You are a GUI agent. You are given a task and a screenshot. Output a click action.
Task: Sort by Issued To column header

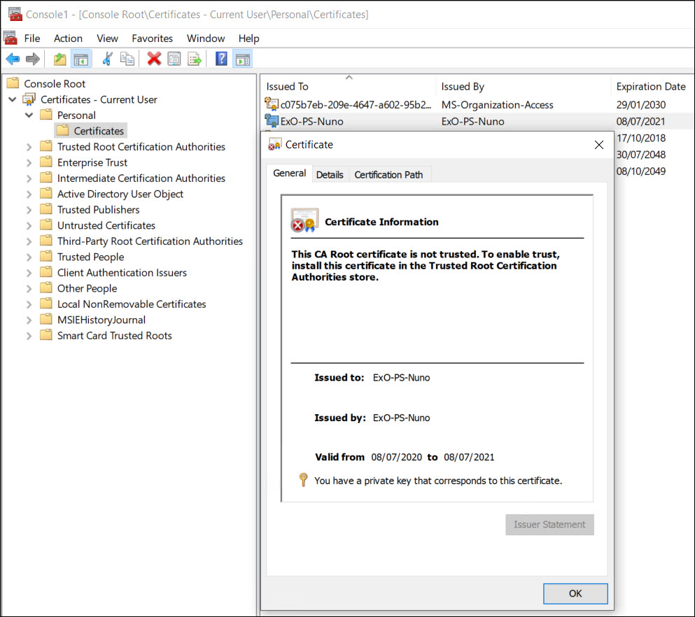[x=348, y=86]
